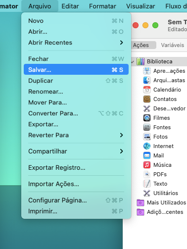Choose Abrir... menu entry
The height and width of the screenshot is (249, 187).
click(x=76, y=32)
